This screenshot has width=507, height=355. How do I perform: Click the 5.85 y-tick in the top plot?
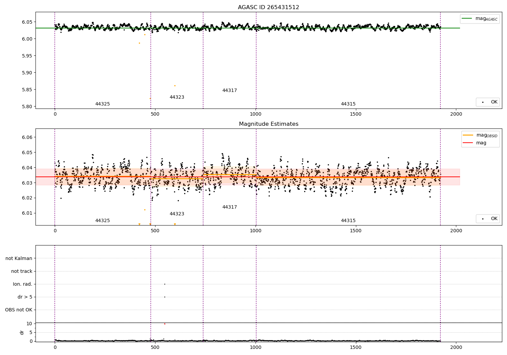coord(27,90)
